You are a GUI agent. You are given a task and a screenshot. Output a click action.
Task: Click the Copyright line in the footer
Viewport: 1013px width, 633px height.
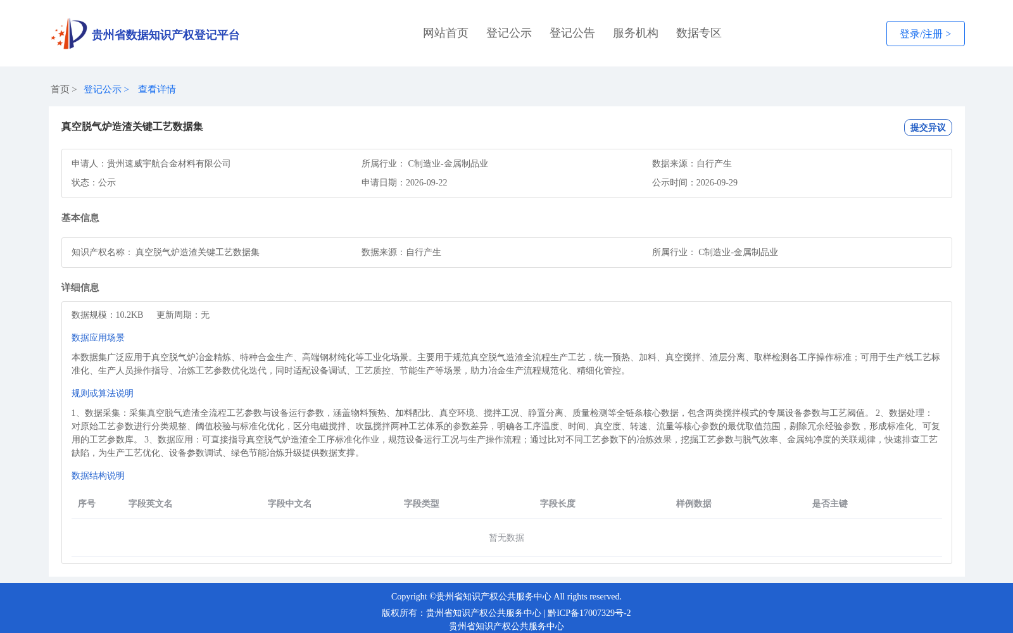click(x=507, y=597)
